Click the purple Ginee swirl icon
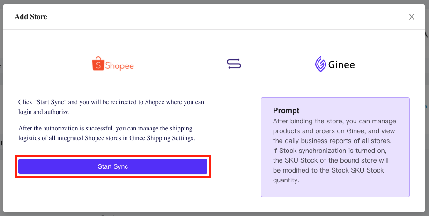The height and width of the screenshot is (216, 429). click(x=321, y=64)
